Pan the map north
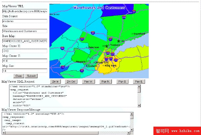This screenshot has height=135, width=201. (106, 82)
